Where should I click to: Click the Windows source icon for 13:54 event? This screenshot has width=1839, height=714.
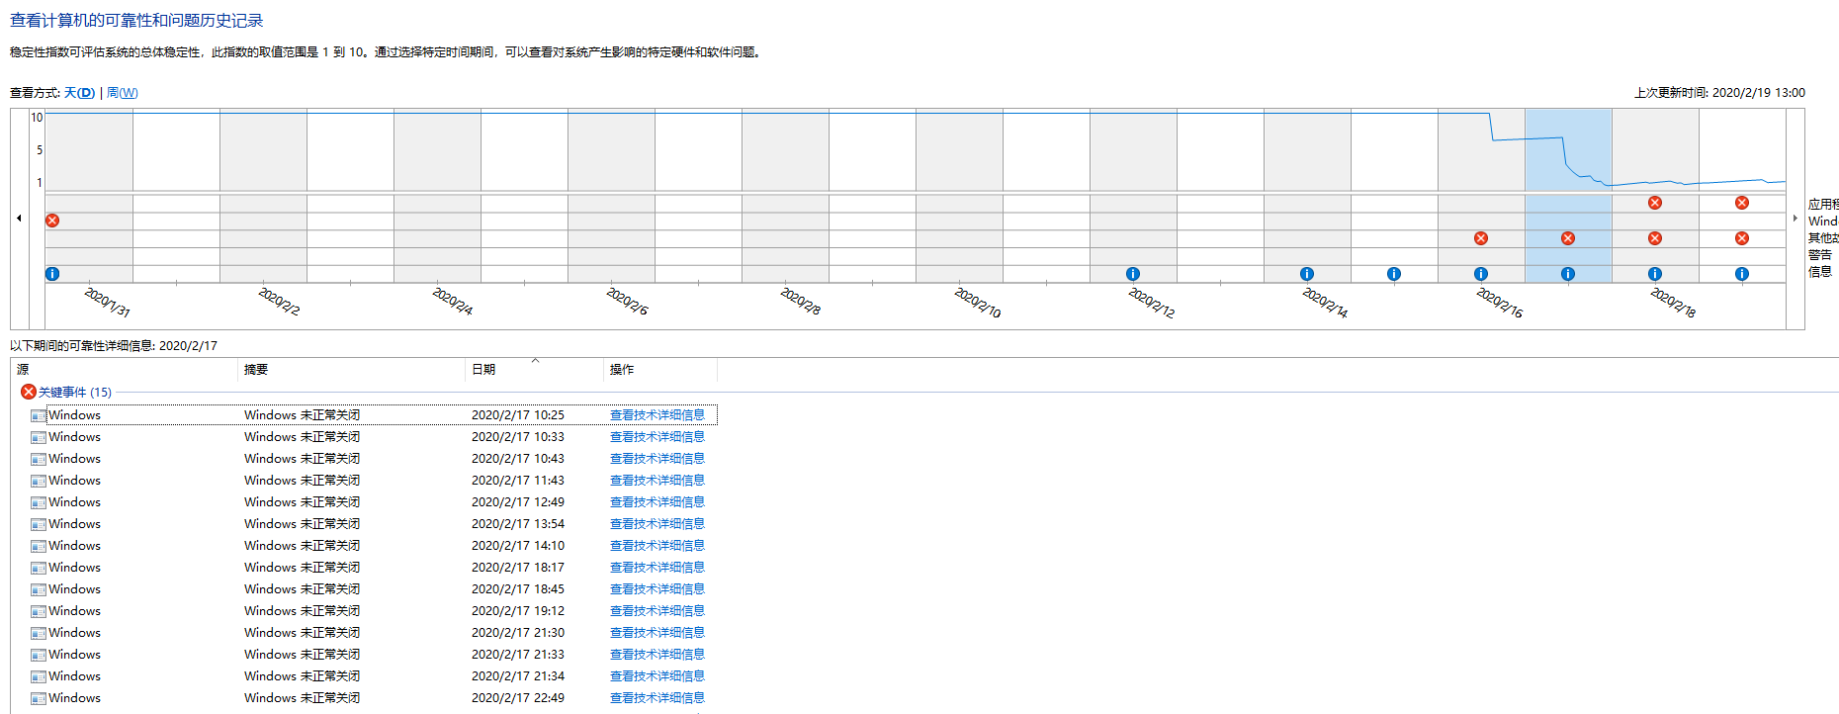point(39,524)
